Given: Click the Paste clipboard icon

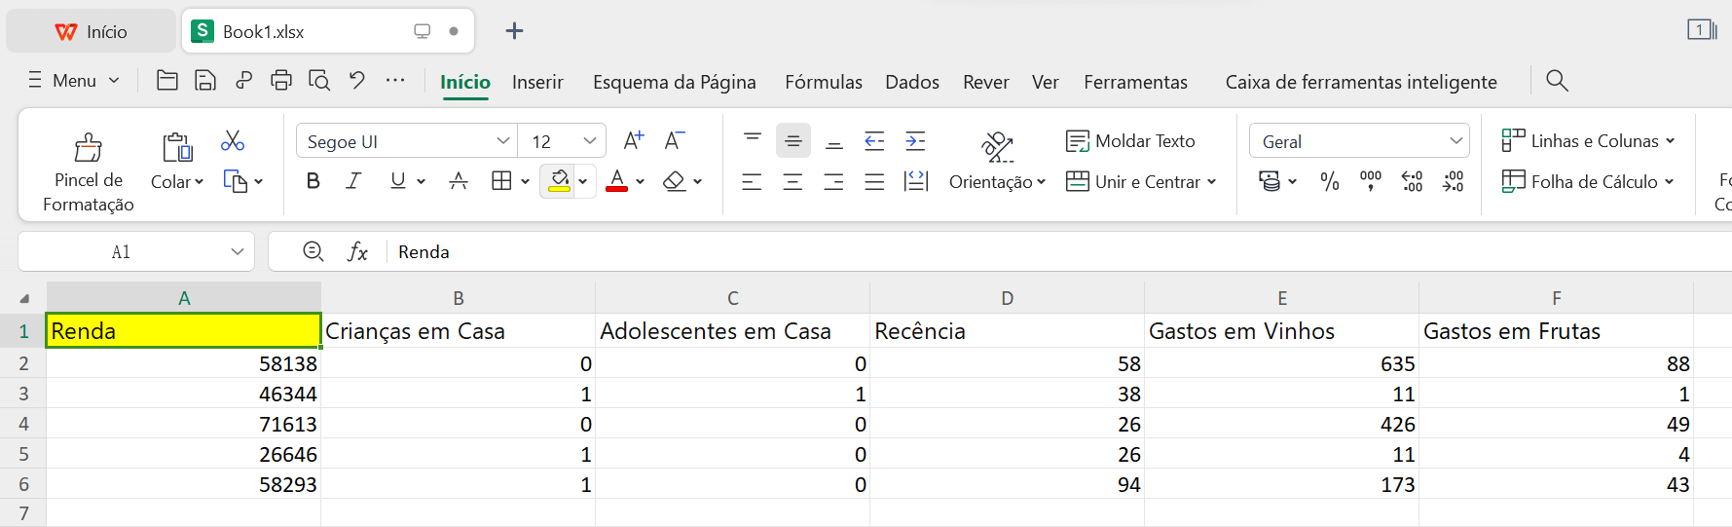Looking at the screenshot, I should coord(177,148).
